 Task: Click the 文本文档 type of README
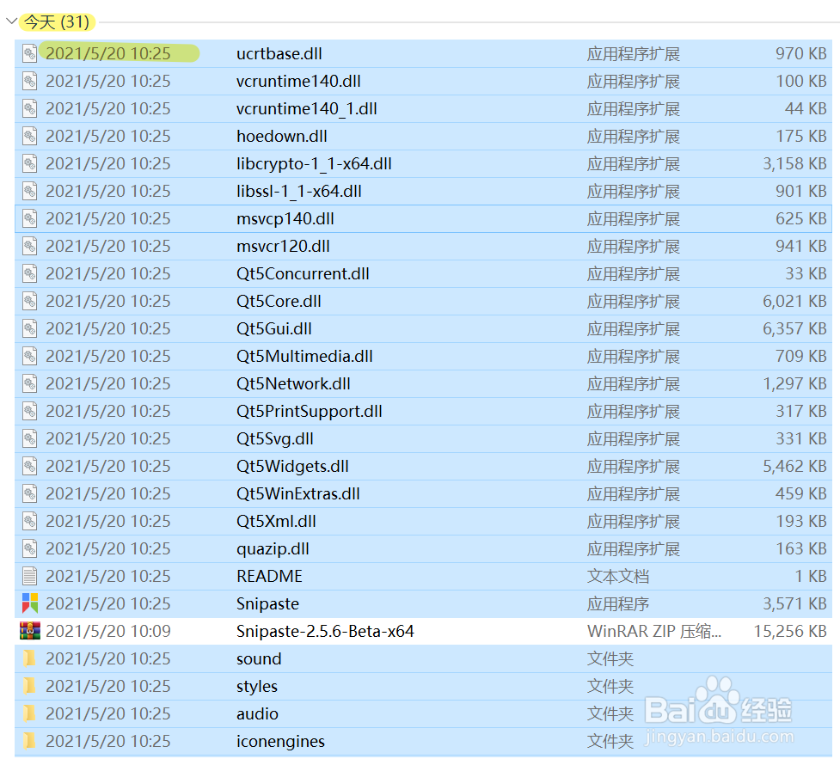[617, 576]
